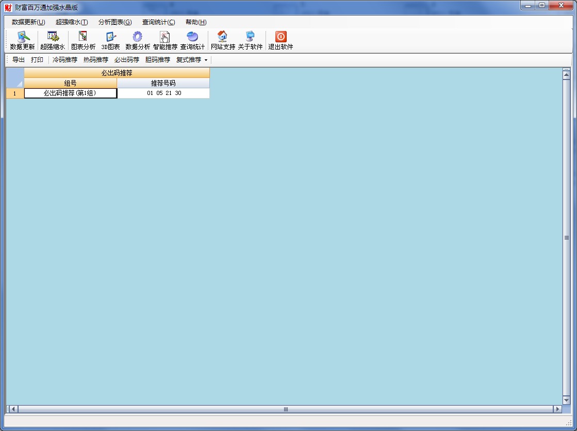Select the 必出码推荐(第1组) cell
Image resolution: width=577 pixels, height=431 pixels.
[70, 93]
